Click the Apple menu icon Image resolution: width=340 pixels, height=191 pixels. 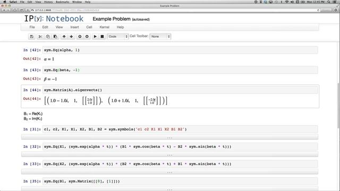pos(5,2)
